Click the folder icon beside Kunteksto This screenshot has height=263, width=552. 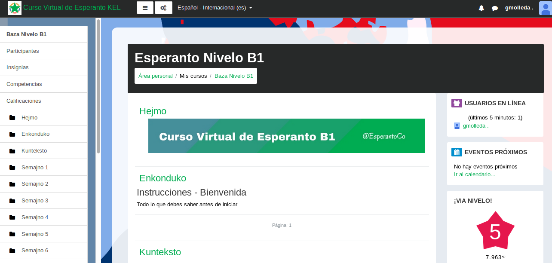[12, 150]
